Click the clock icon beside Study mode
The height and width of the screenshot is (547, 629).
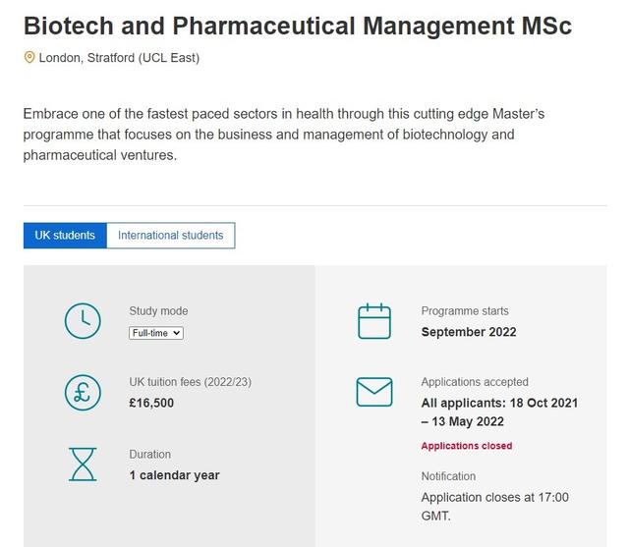83,321
